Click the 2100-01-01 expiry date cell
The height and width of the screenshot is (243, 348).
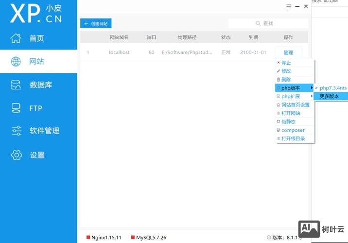(253, 52)
